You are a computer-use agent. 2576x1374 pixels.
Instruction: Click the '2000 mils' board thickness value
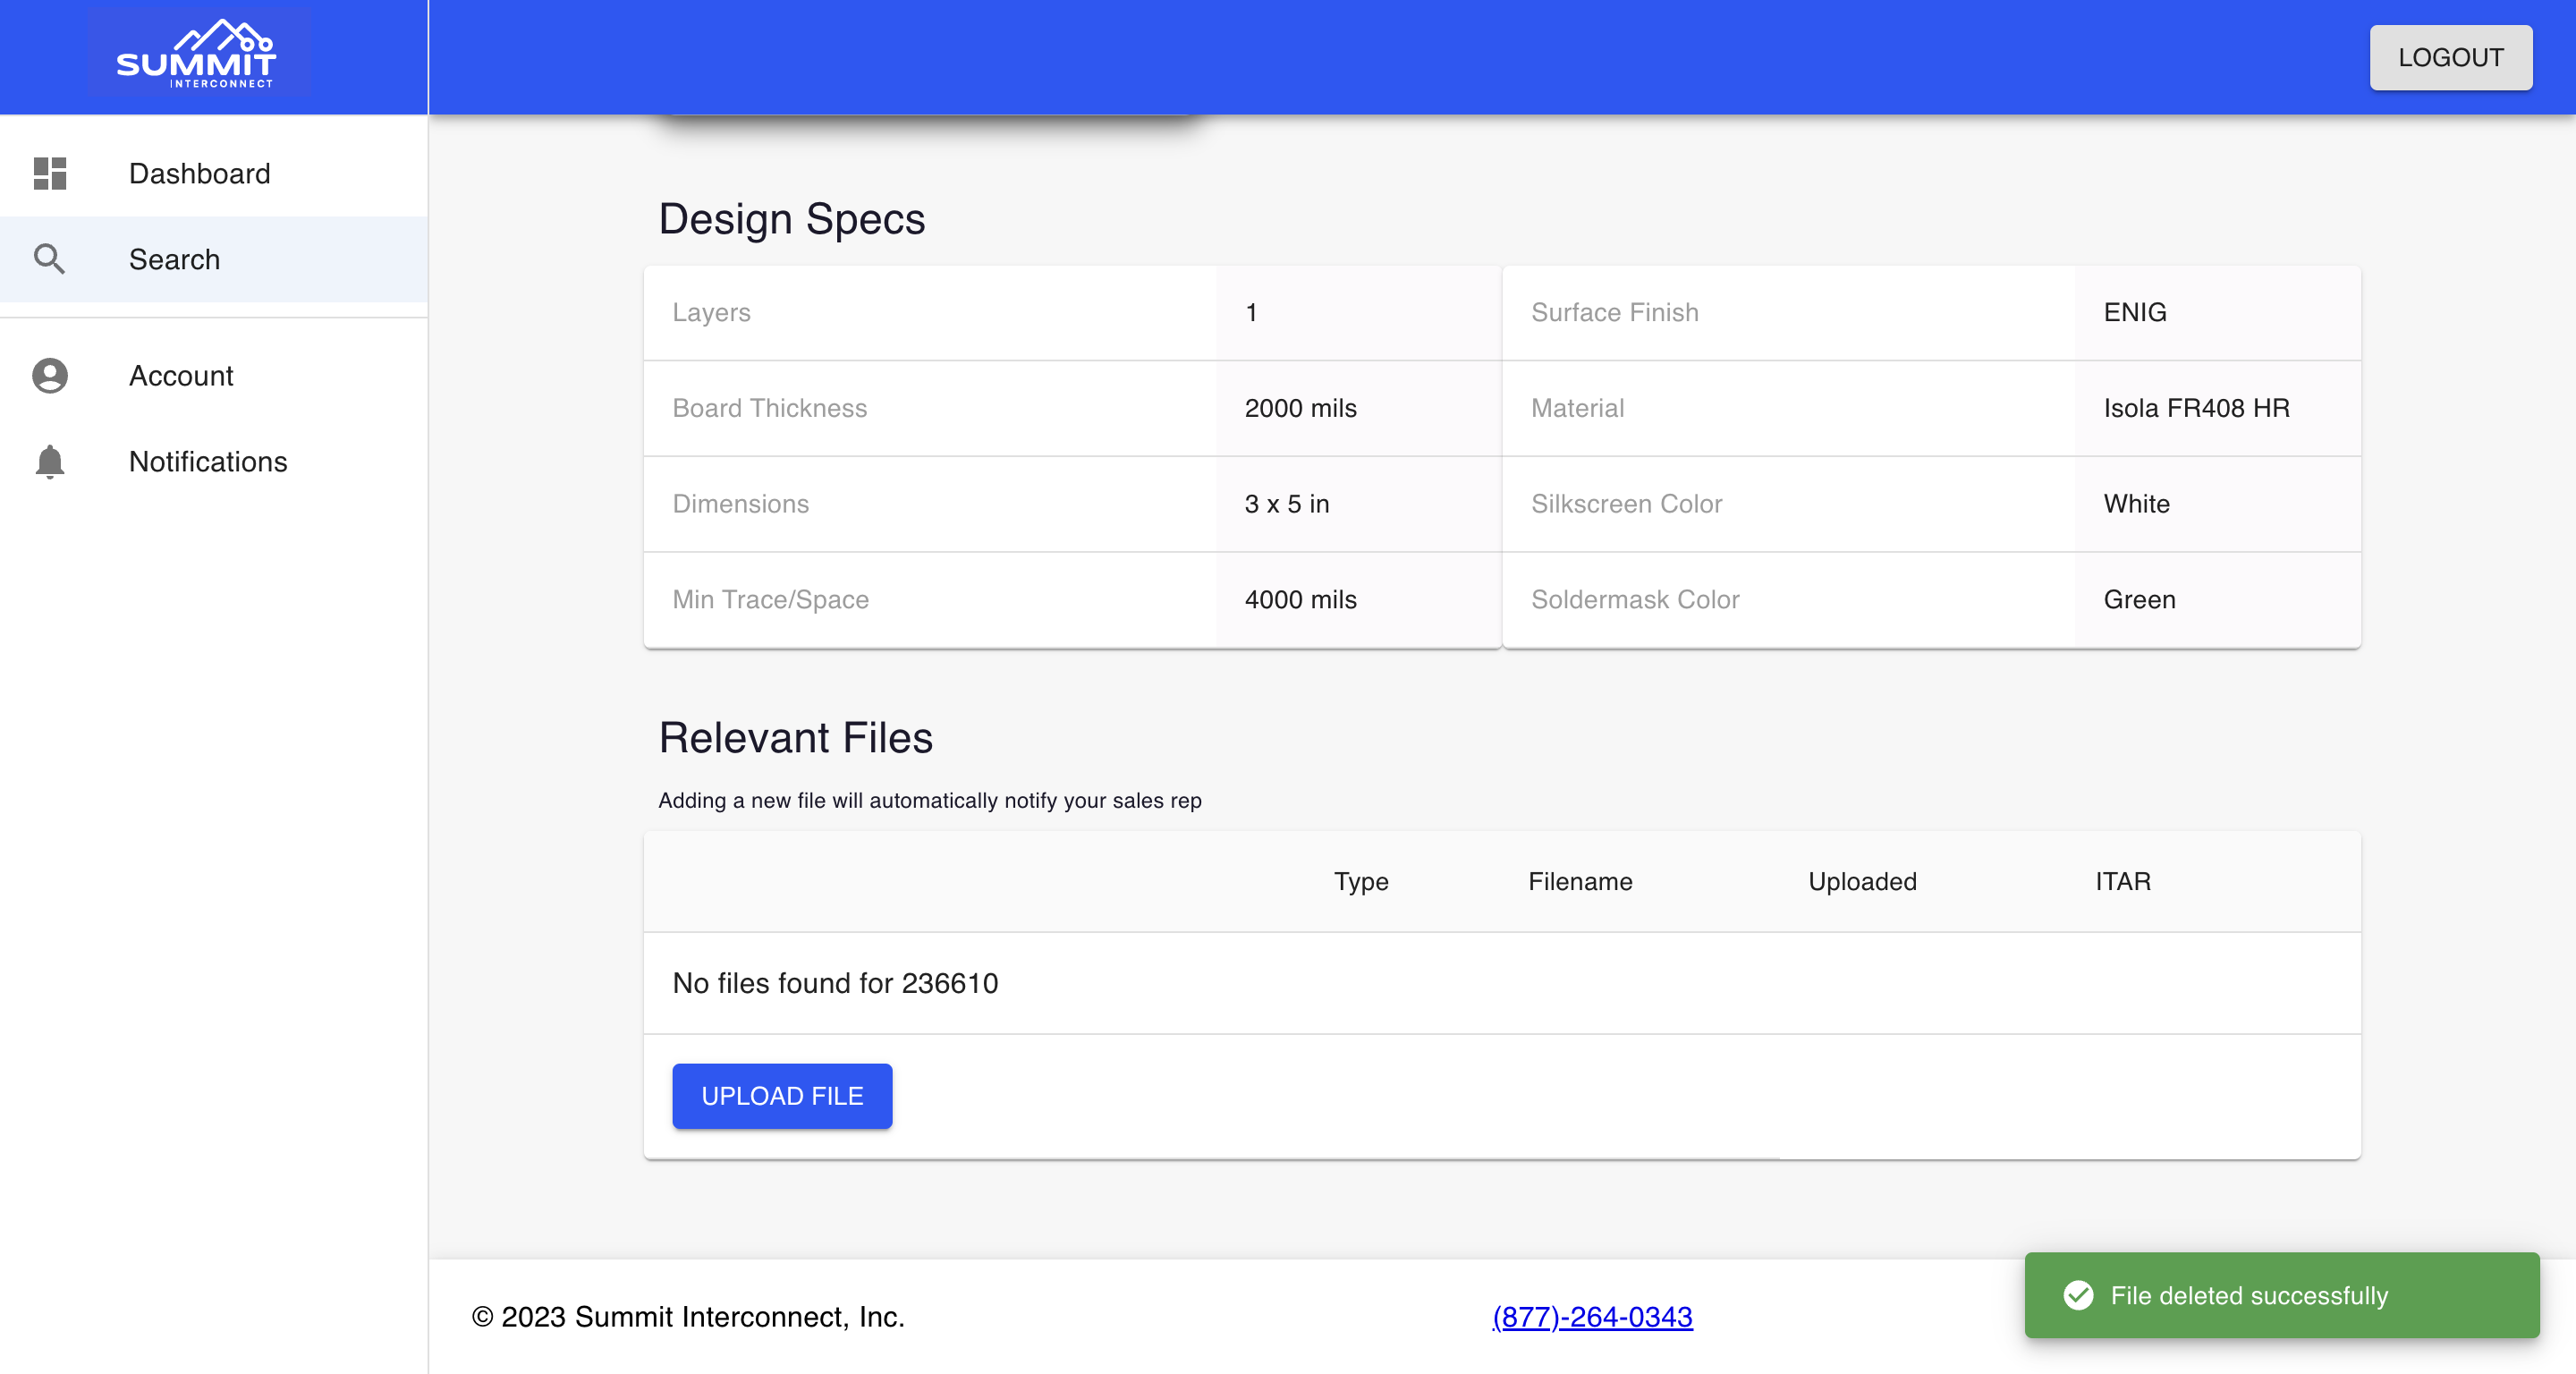click(x=1300, y=408)
